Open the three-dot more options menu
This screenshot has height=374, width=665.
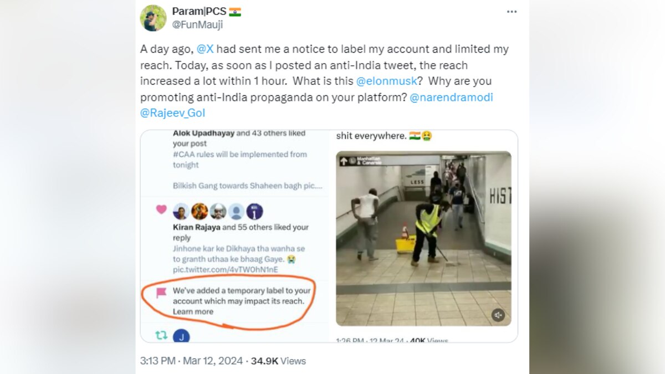point(511,12)
